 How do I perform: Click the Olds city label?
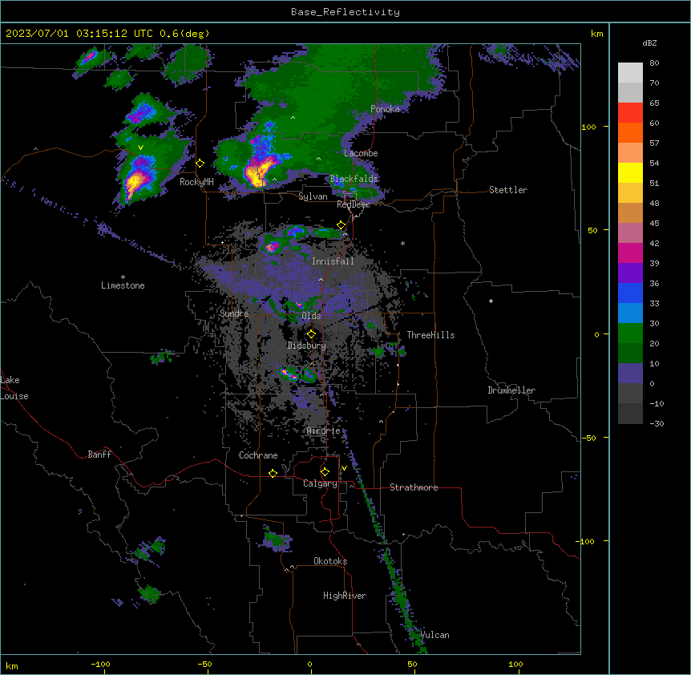(311, 316)
